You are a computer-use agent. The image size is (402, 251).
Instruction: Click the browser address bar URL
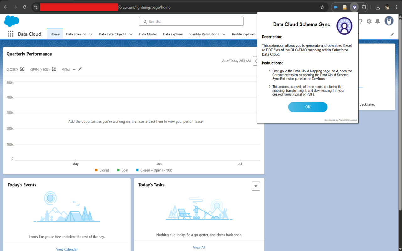tap(144, 7)
